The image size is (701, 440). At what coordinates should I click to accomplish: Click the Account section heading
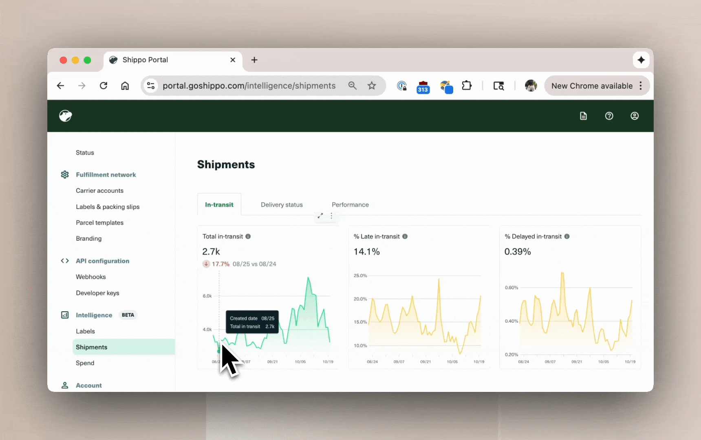point(89,385)
